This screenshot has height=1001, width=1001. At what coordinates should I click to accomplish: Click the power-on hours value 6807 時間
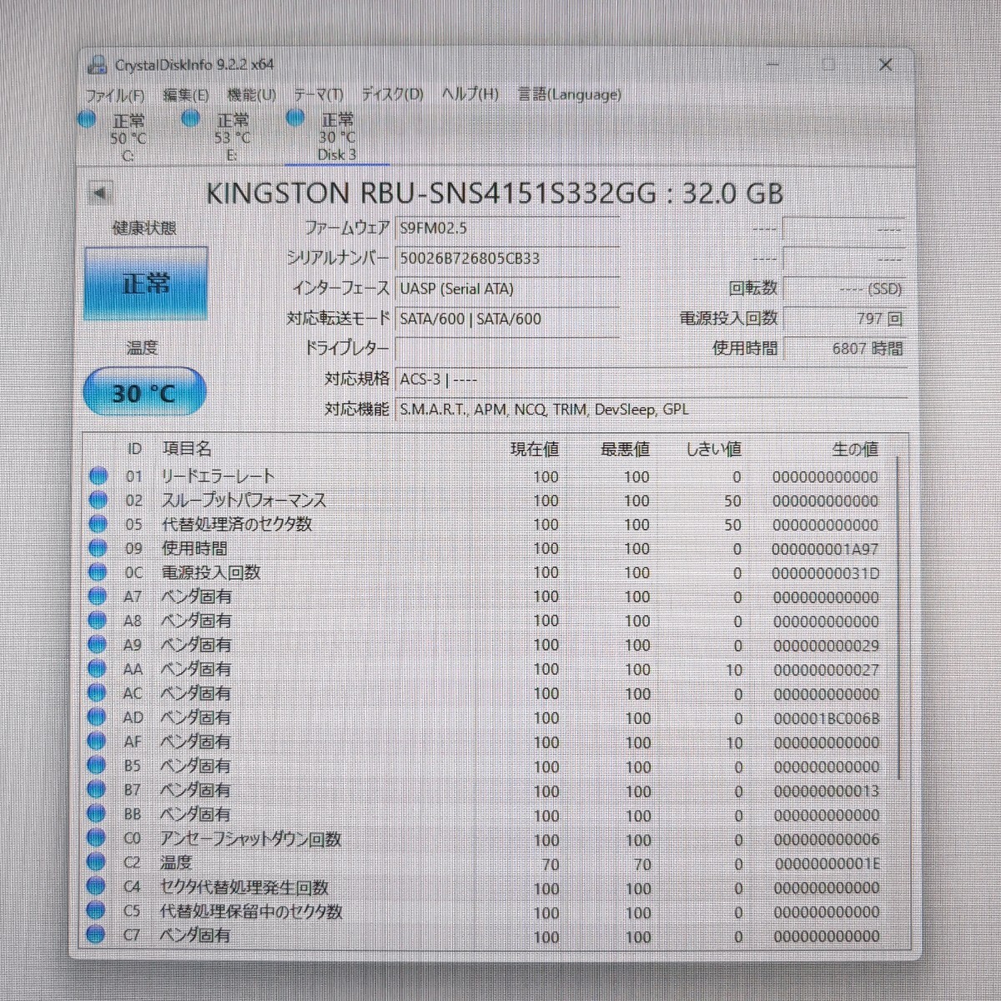pyautogui.click(x=844, y=349)
